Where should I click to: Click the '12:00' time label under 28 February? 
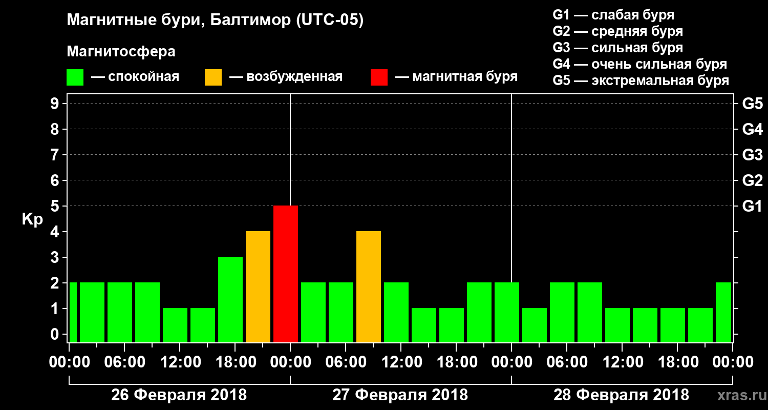click(622, 362)
